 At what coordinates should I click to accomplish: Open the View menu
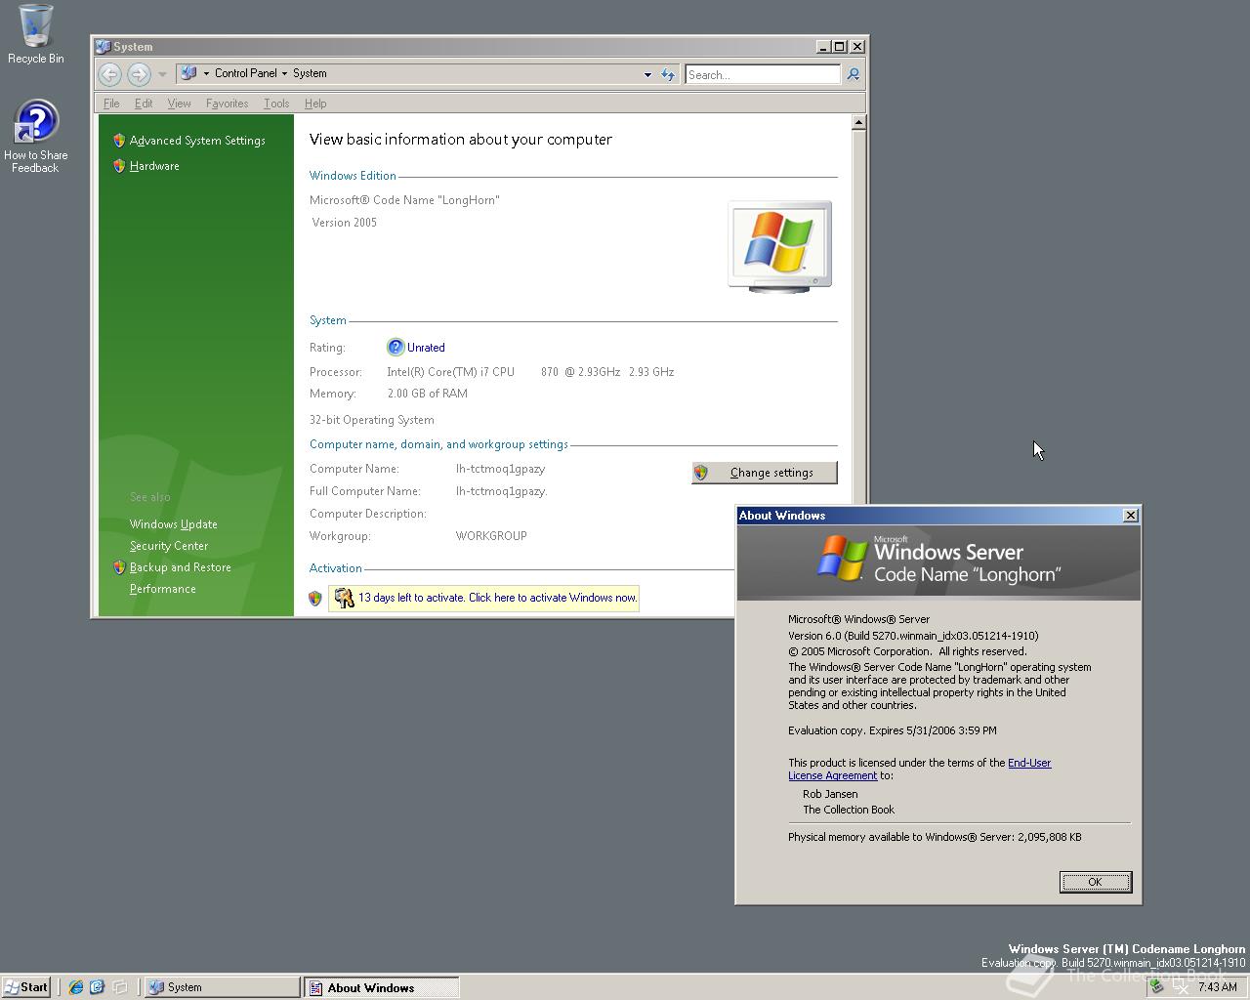(x=179, y=104)
